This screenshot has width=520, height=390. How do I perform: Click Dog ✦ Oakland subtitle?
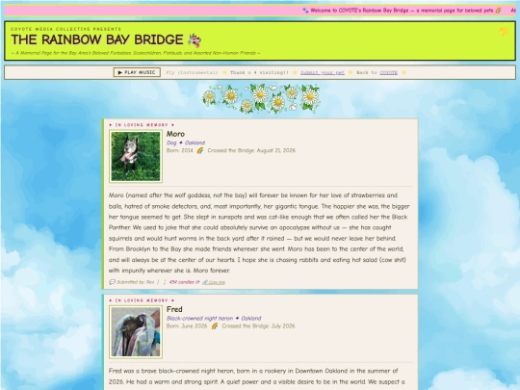coord(186,143)
